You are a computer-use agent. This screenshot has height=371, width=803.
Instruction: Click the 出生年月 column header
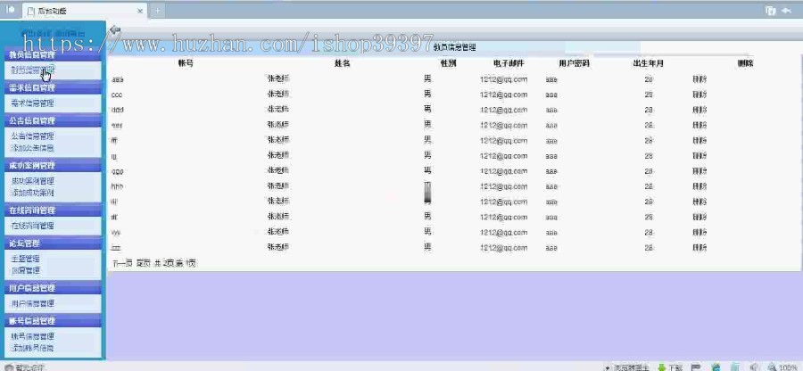[x=649, y=63]
